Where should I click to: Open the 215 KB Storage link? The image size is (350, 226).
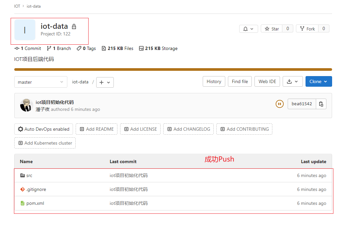tap(158, 48)
